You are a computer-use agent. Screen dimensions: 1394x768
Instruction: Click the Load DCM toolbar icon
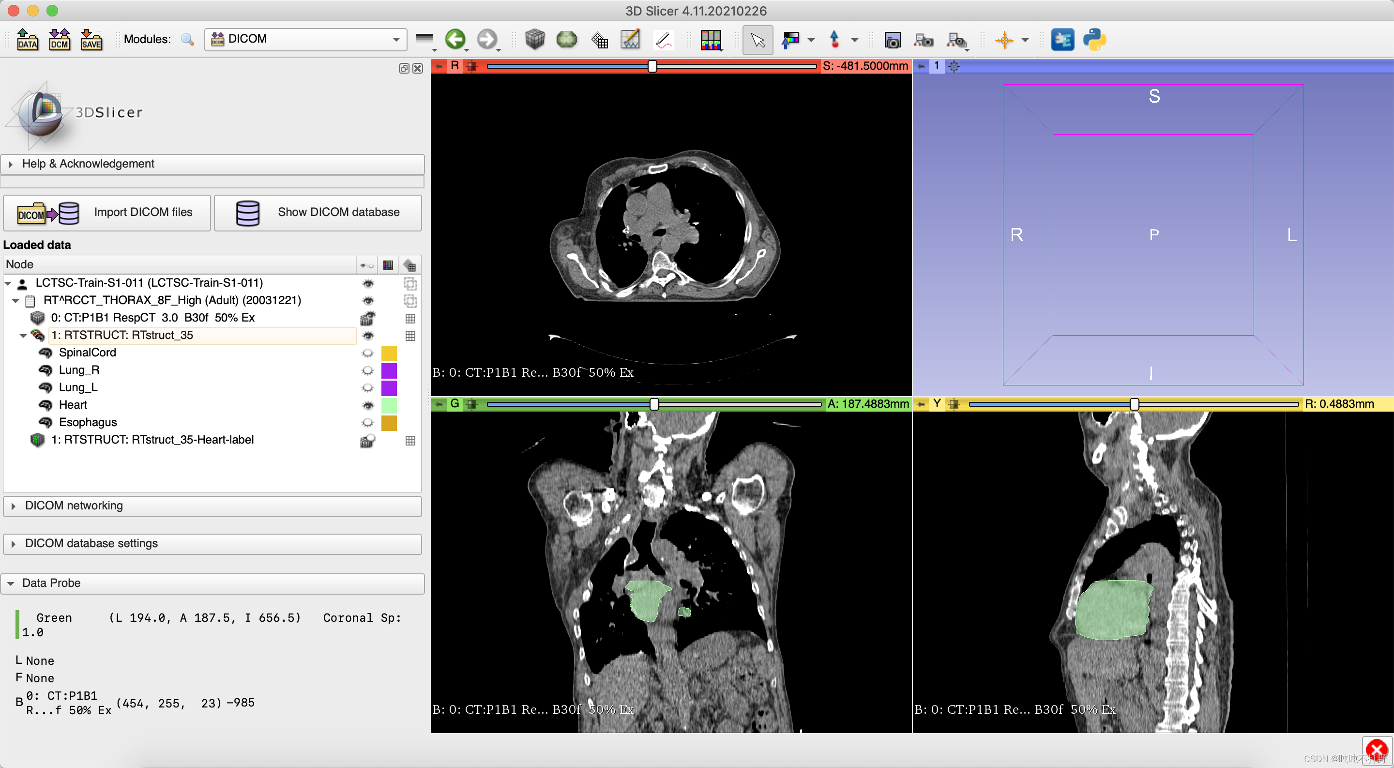59,40
